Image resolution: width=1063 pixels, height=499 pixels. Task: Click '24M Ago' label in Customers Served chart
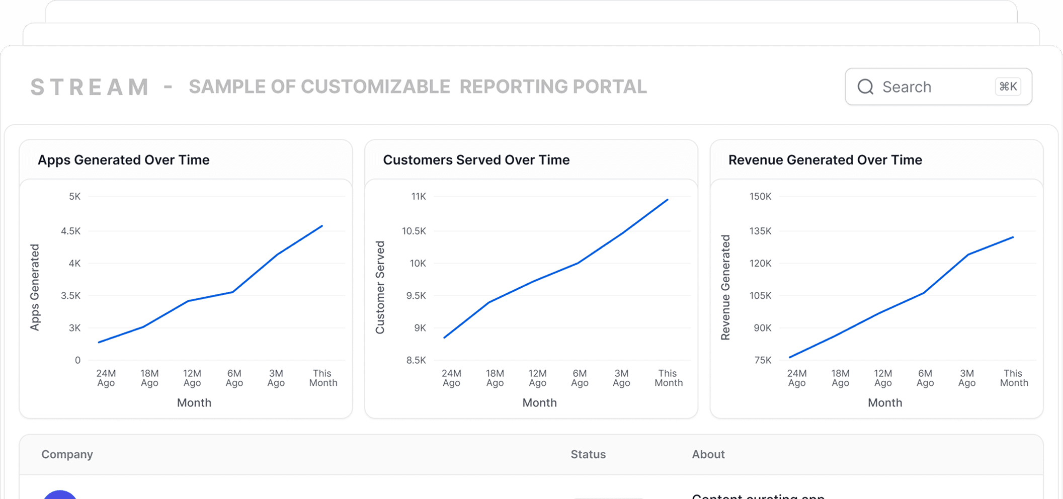(x=451, y=378)
